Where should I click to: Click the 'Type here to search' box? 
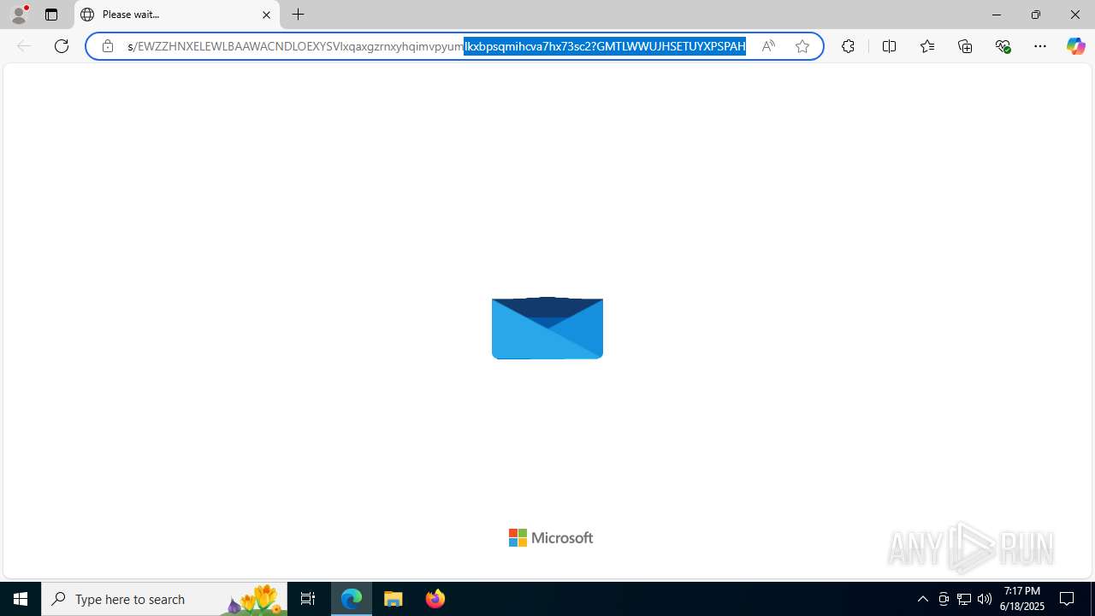point(164,599)
